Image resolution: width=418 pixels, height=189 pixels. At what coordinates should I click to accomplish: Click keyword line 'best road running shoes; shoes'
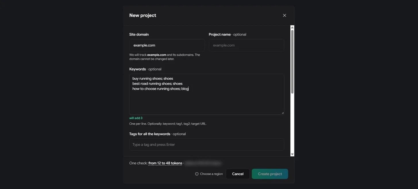pyautogui.click(x=157, y=84)
